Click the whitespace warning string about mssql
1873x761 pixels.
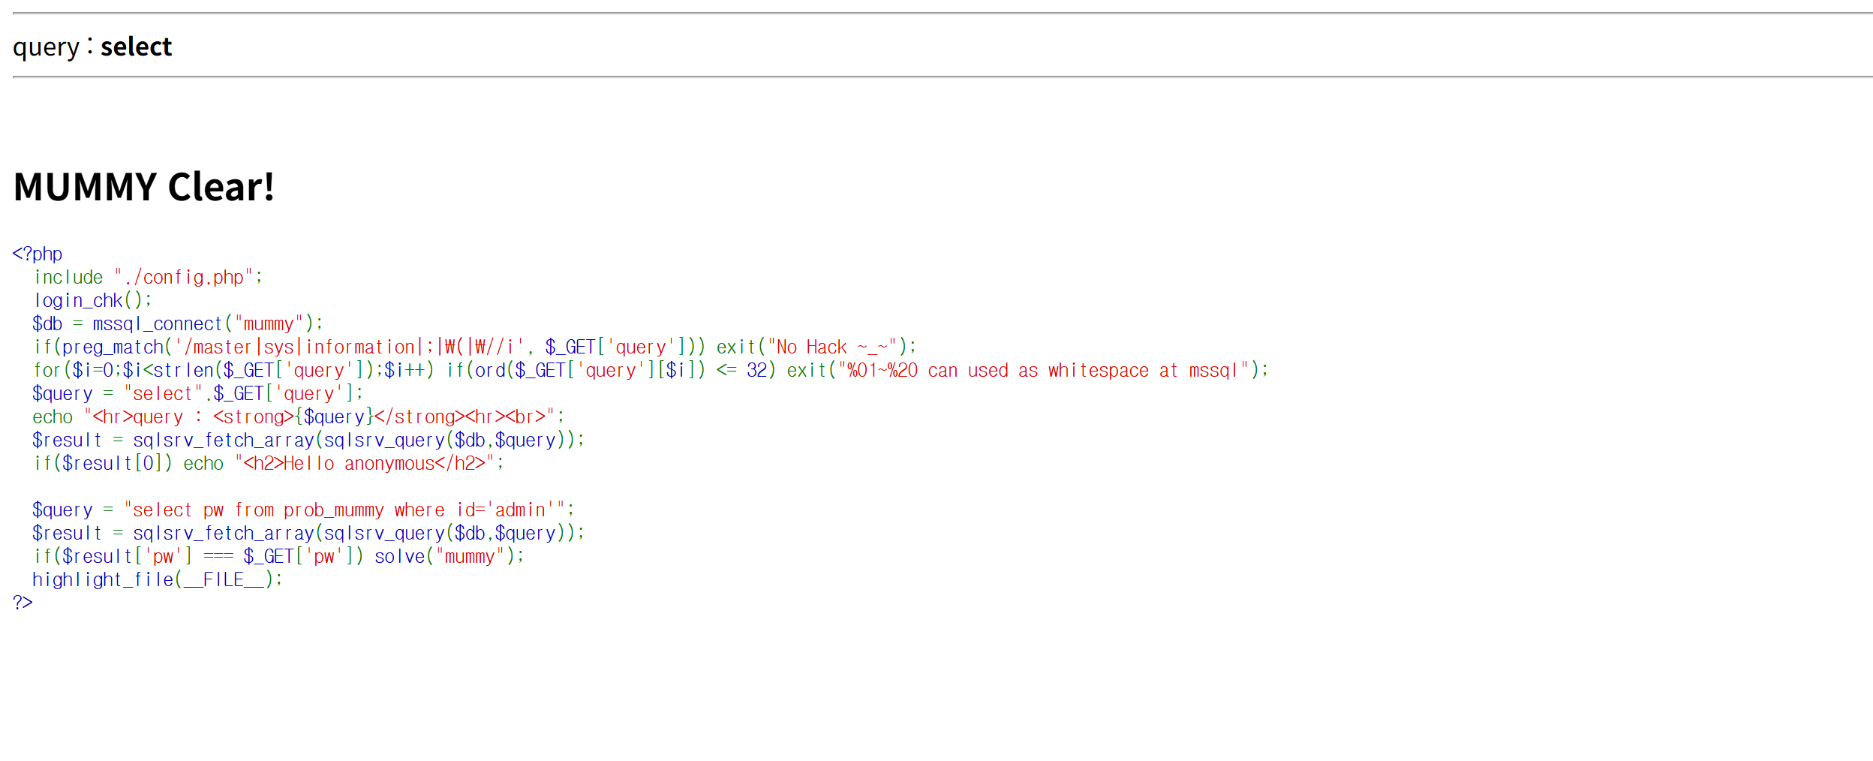[x=1047, y=371]
